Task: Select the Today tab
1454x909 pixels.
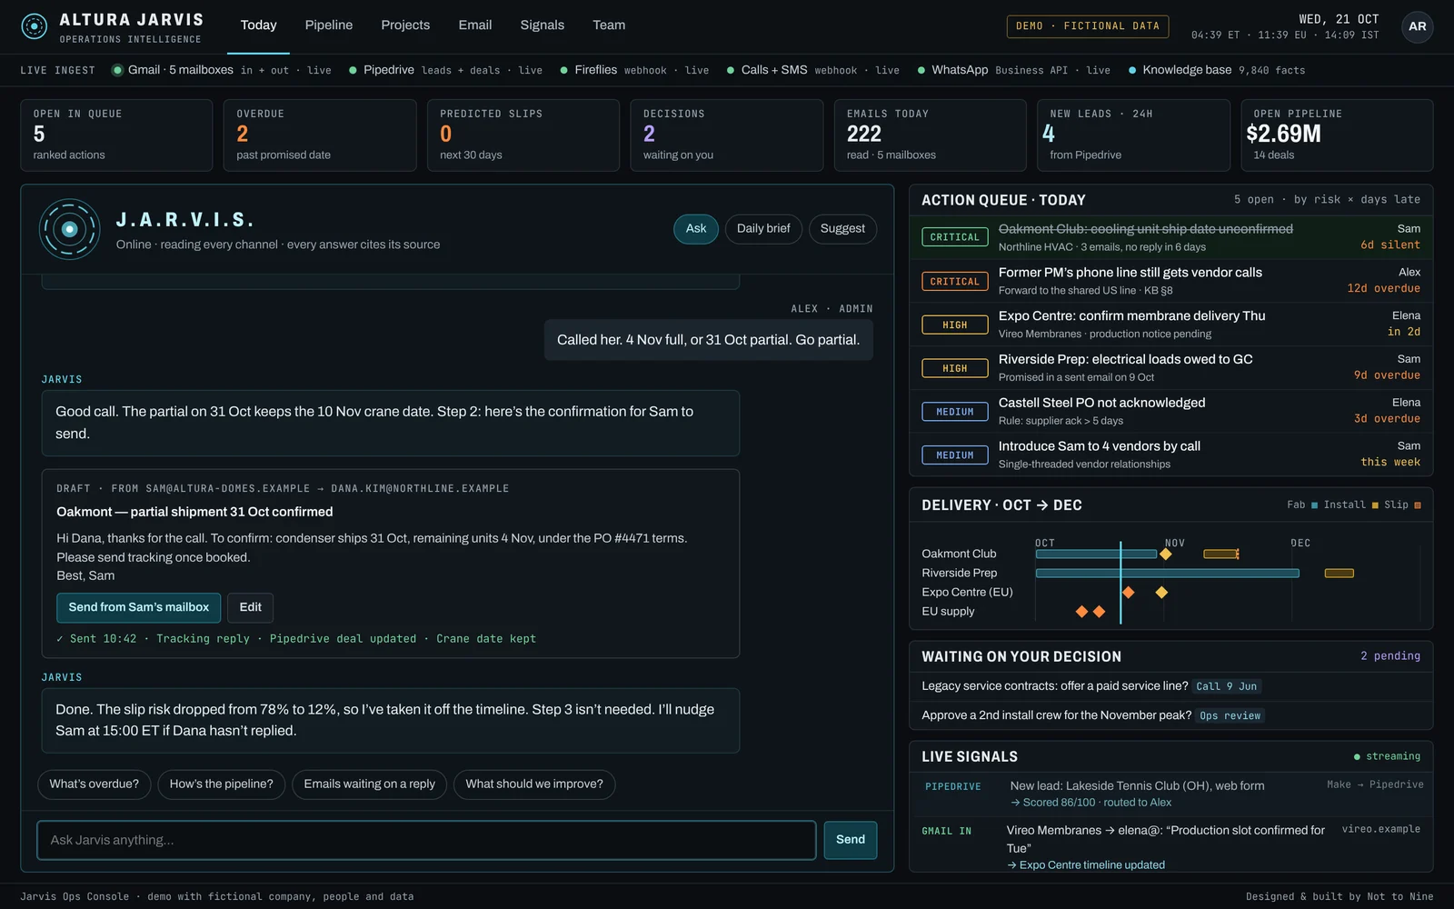Action: coord(258,25)
